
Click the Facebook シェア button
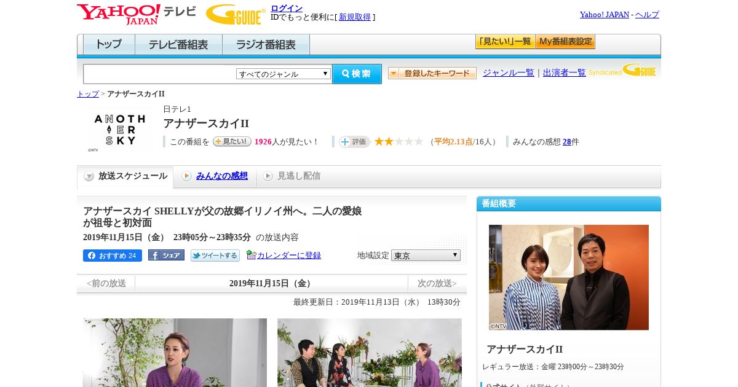pyautogui.click(x=166, y=255)
